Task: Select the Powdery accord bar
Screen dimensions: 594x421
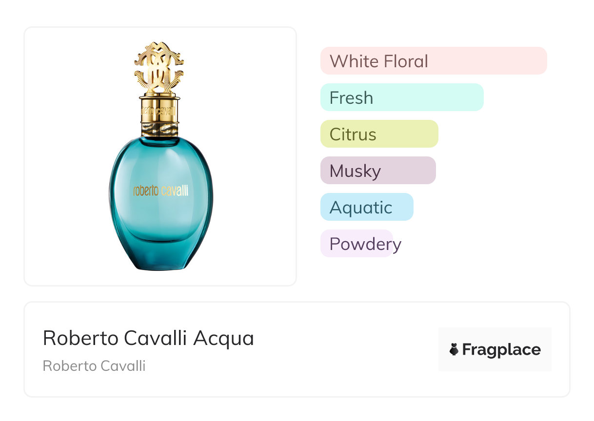Action: coord(356,244)
